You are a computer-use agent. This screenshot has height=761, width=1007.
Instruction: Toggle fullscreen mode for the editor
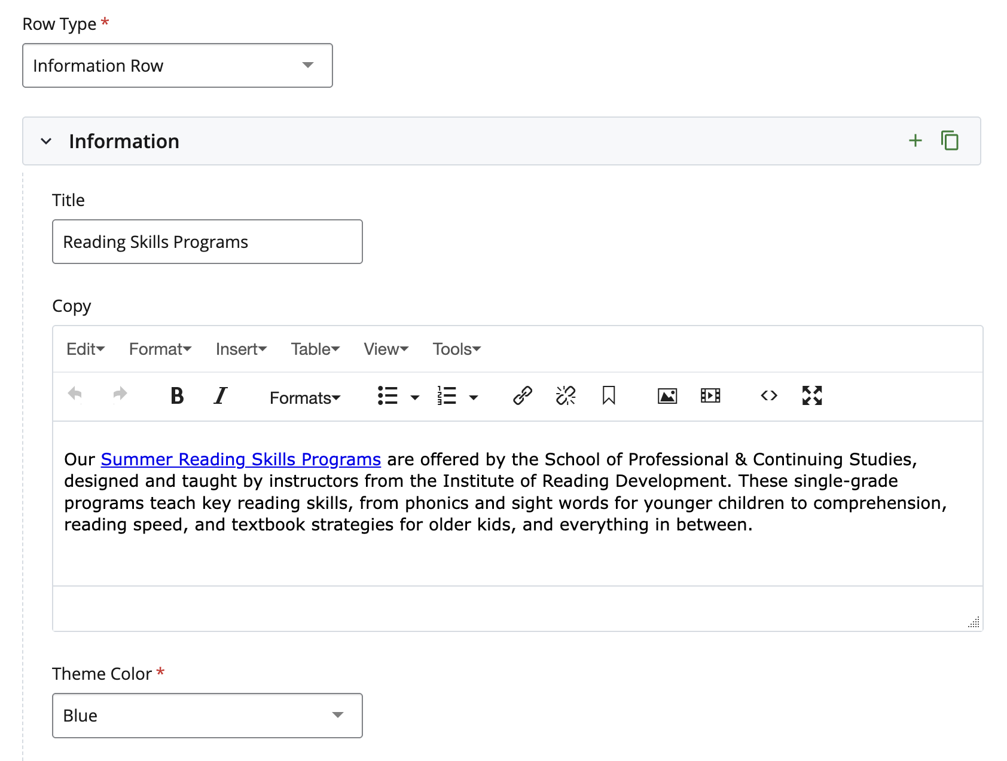point(811,395)
